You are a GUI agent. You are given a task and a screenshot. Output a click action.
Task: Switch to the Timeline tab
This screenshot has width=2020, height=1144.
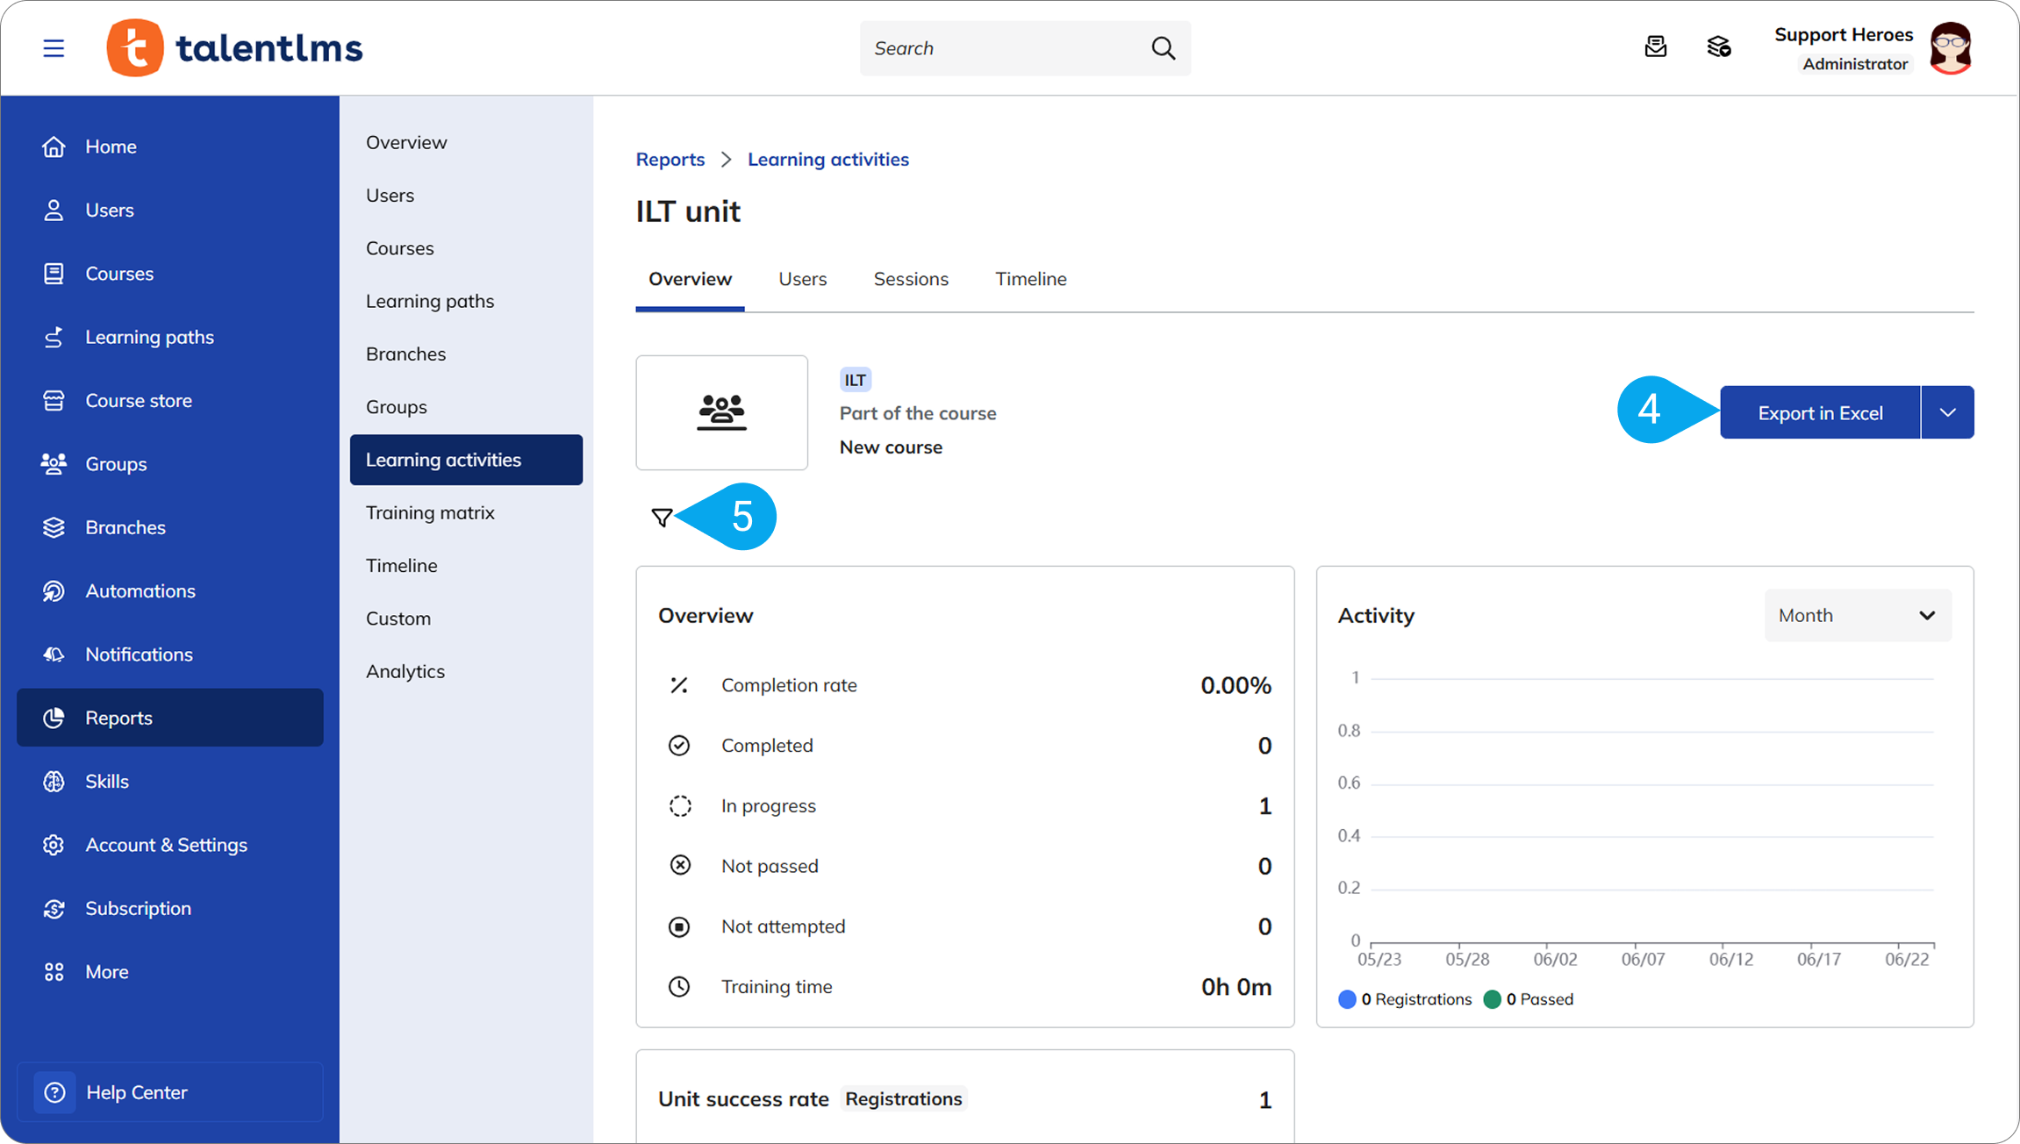[1030, 279]
